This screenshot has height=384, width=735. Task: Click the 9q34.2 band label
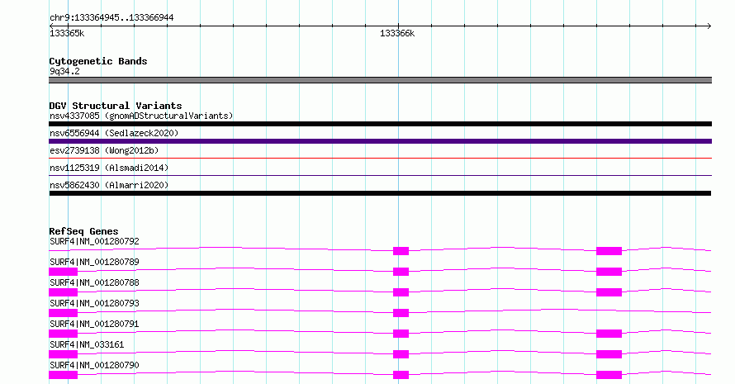(64, 71)
